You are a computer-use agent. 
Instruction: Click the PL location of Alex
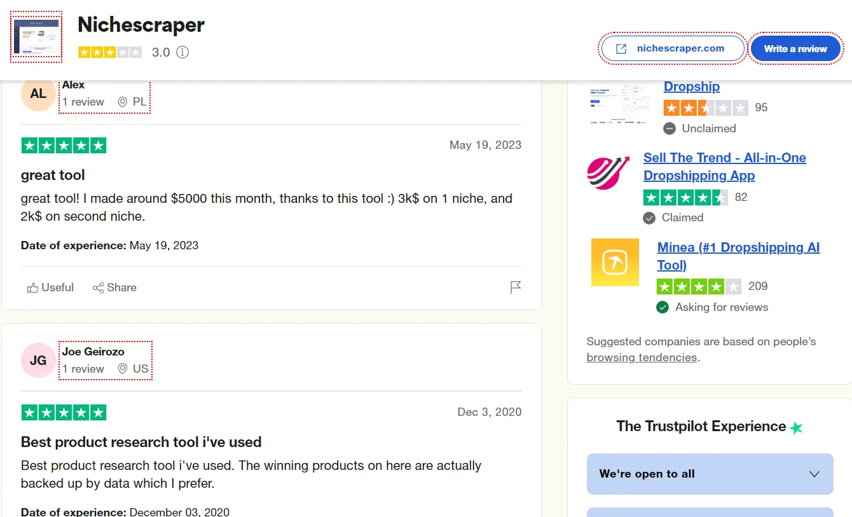tap(132, 102)
